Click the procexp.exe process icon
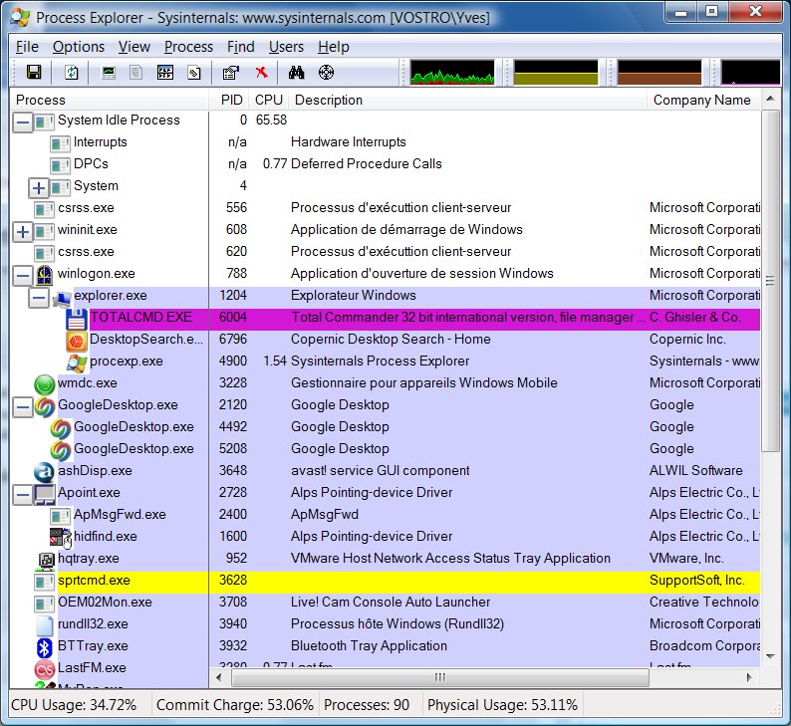The height and width of the screenshot is (726, 791). click(76, 362)
